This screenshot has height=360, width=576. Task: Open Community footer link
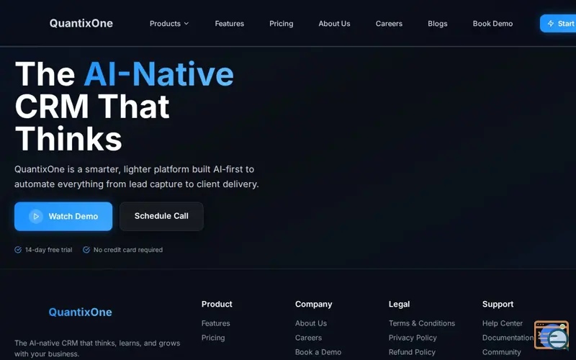[x=501, y=352]
